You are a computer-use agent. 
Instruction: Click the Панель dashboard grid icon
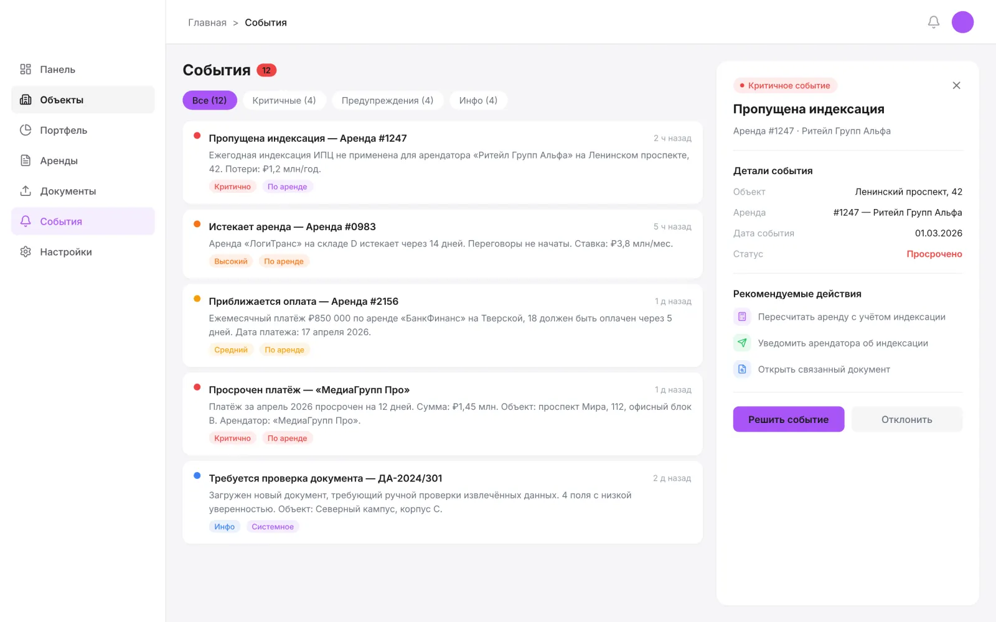click(26, 69)
